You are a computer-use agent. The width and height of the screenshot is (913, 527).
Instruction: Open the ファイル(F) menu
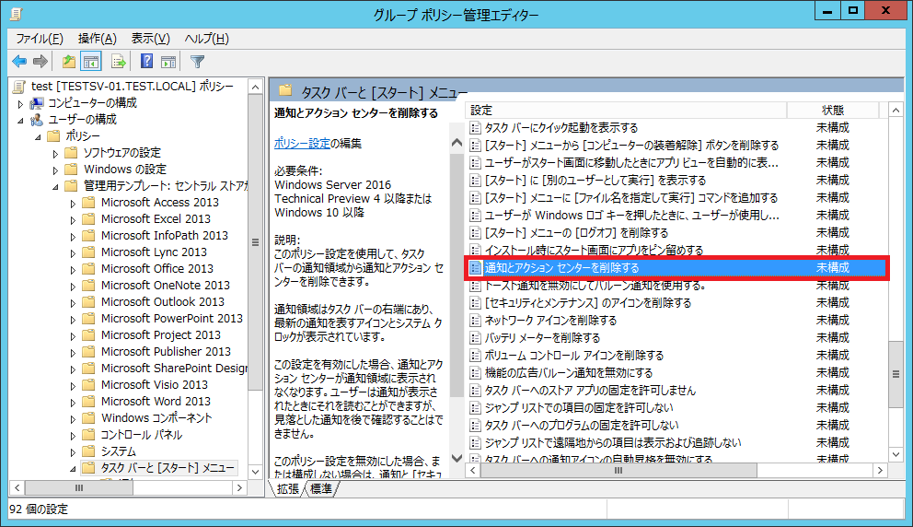click(40, 39)
